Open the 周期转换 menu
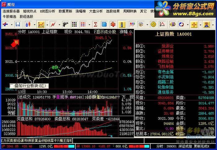Viewport: 217px width, 150px height. point(130,11)
